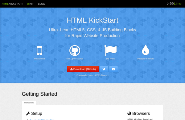Open the HTMLKICKSTART menu item
This screenshot has height=120, width=185.
pos(12,4)
